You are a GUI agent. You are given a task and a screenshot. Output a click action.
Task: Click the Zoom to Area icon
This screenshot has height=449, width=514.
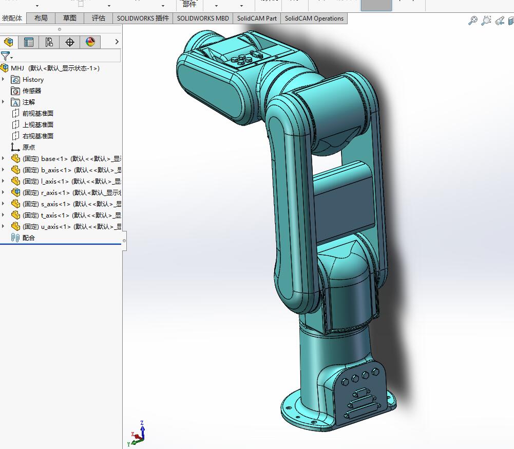pyautogui.click(x=486, y=21)
